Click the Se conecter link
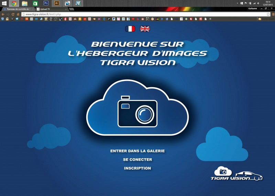The height and width of the screenshot is (196, 275). coord(137,160)
